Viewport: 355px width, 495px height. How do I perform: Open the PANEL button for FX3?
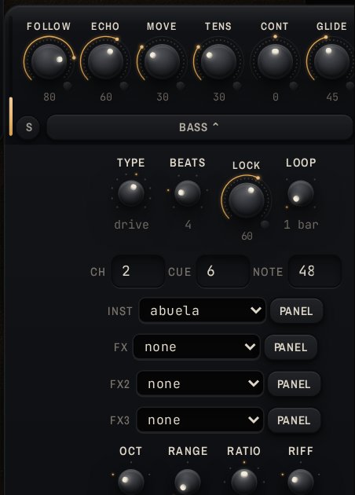[x=294, y=420]
